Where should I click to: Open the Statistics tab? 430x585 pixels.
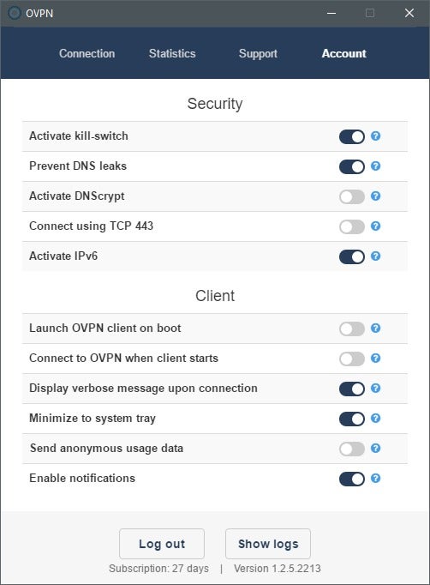(172, 53)
